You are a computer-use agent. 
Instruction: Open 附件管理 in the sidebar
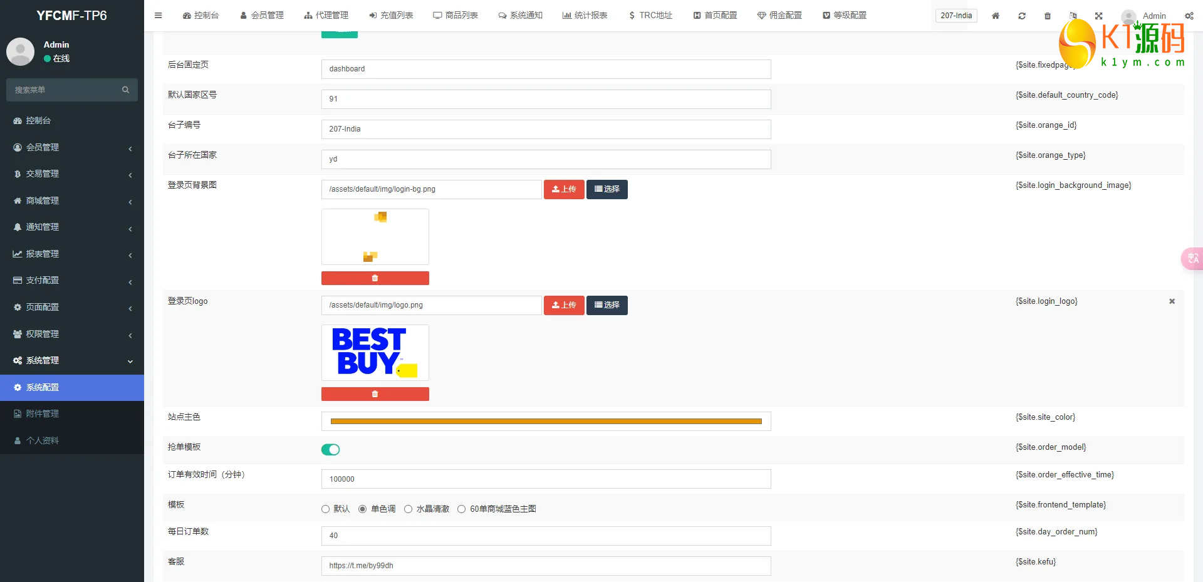click(x=72, y=413)
